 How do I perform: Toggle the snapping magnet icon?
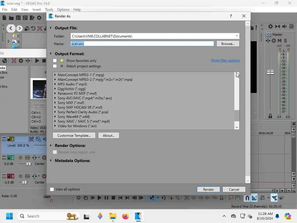tap(247, 198)
